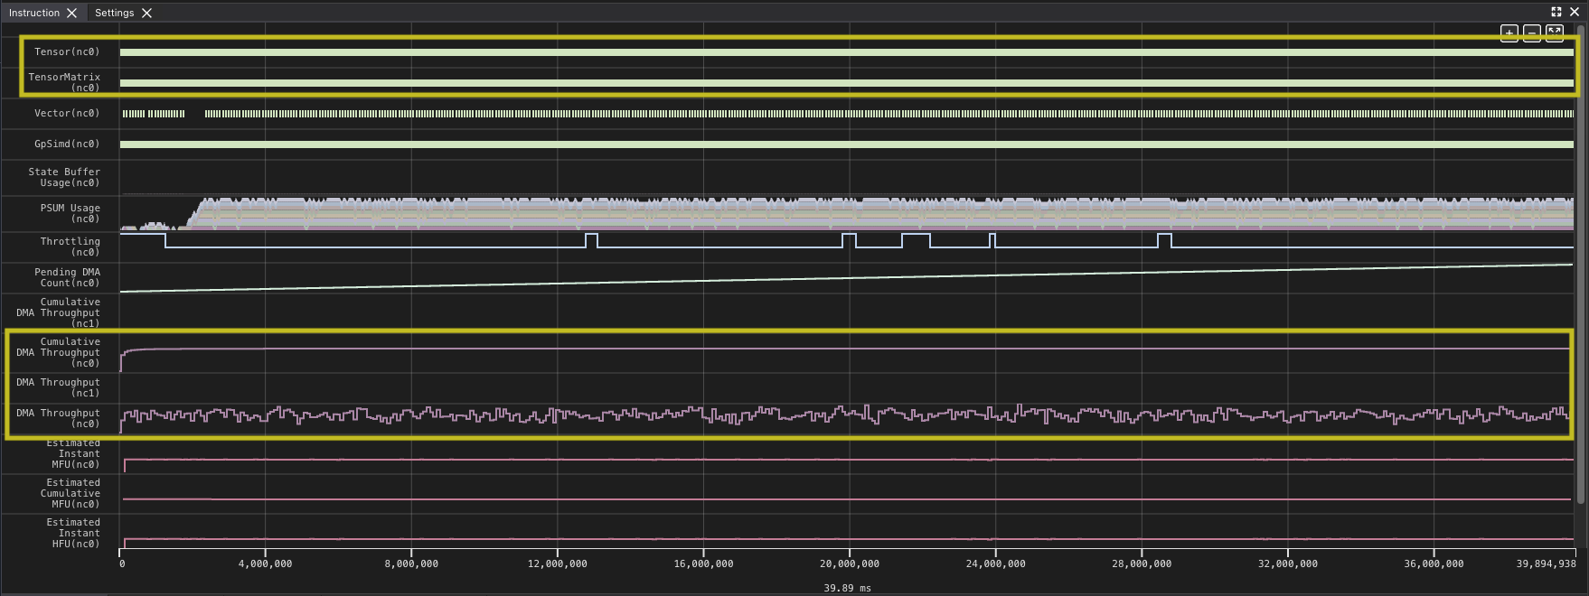This screenshot has height=596, width=1589.
Task: Close the panel with the top-right X
Action: point(1574,12)
